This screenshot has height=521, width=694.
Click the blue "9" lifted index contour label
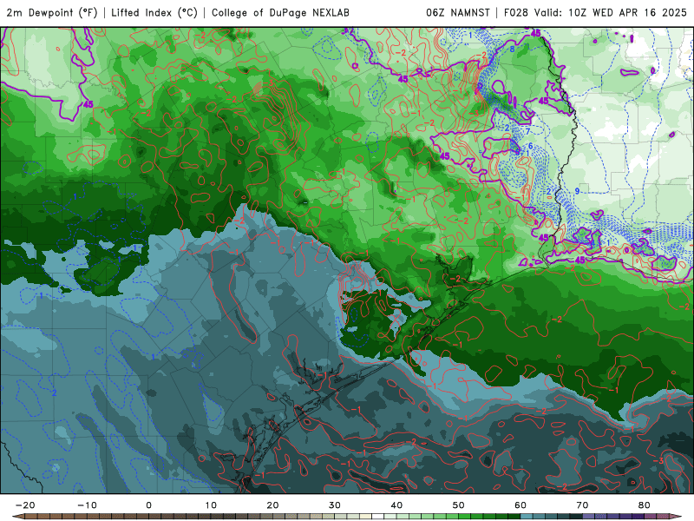pyautogui.click(x=577, y=191)
